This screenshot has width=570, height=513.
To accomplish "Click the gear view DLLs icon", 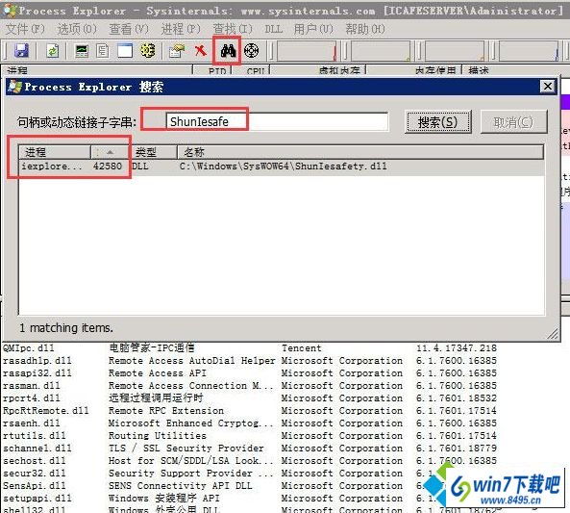I will point(148,51).
